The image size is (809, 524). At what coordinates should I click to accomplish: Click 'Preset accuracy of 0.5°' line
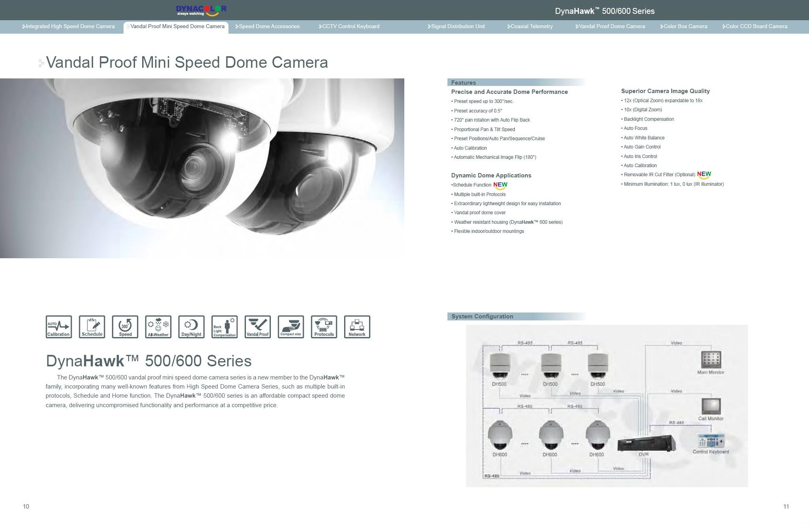476,111
